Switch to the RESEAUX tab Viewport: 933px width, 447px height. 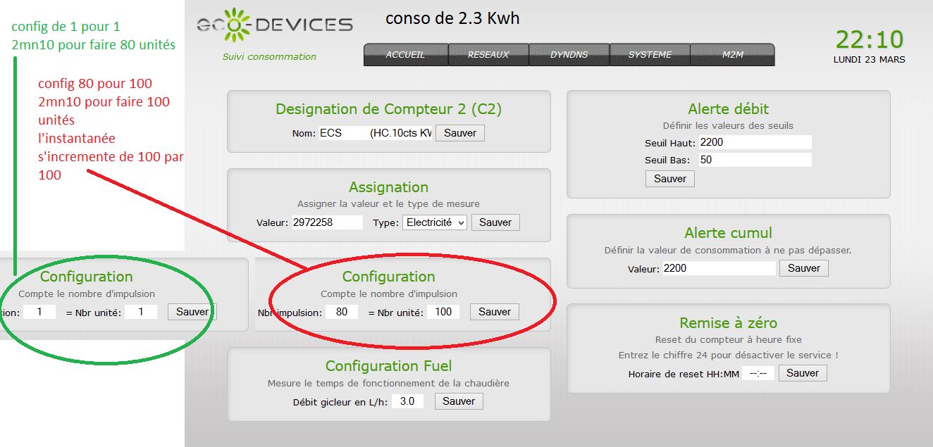(x=488, y=53)
